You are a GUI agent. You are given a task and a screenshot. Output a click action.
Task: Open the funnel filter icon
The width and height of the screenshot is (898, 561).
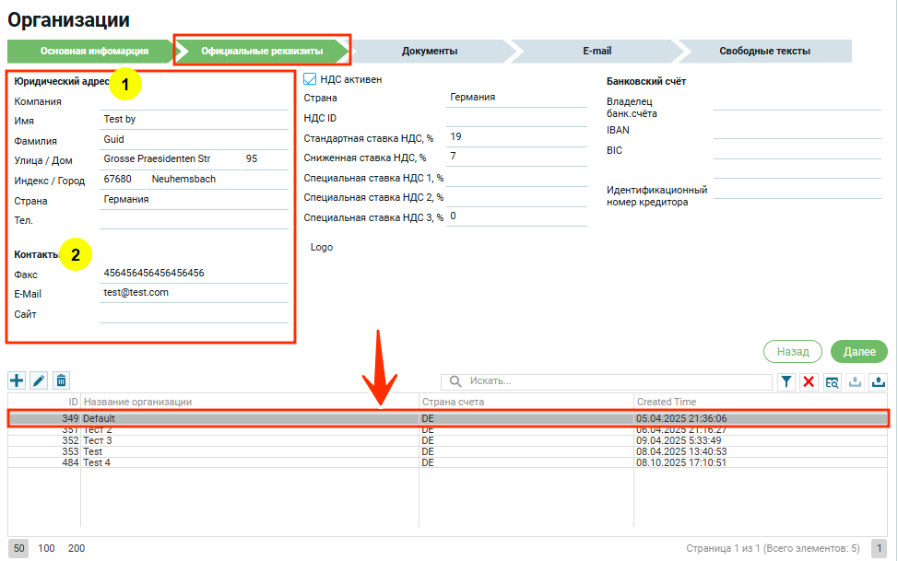(x=786, y=382)
